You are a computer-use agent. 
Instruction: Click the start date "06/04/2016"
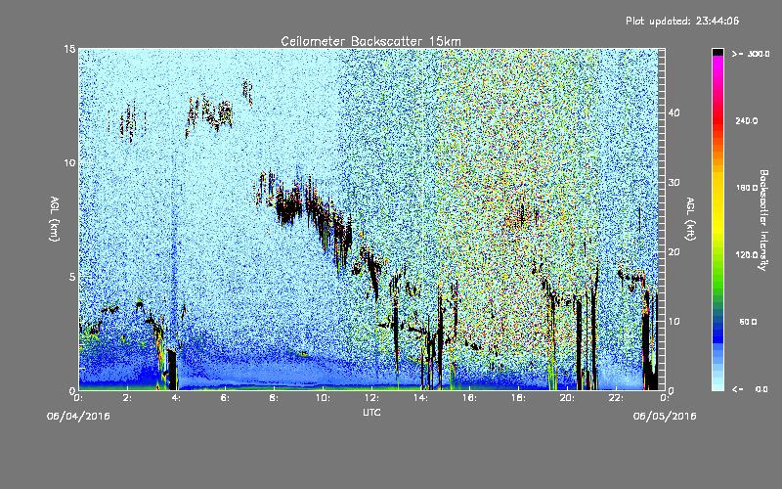(x=78, y=417)
